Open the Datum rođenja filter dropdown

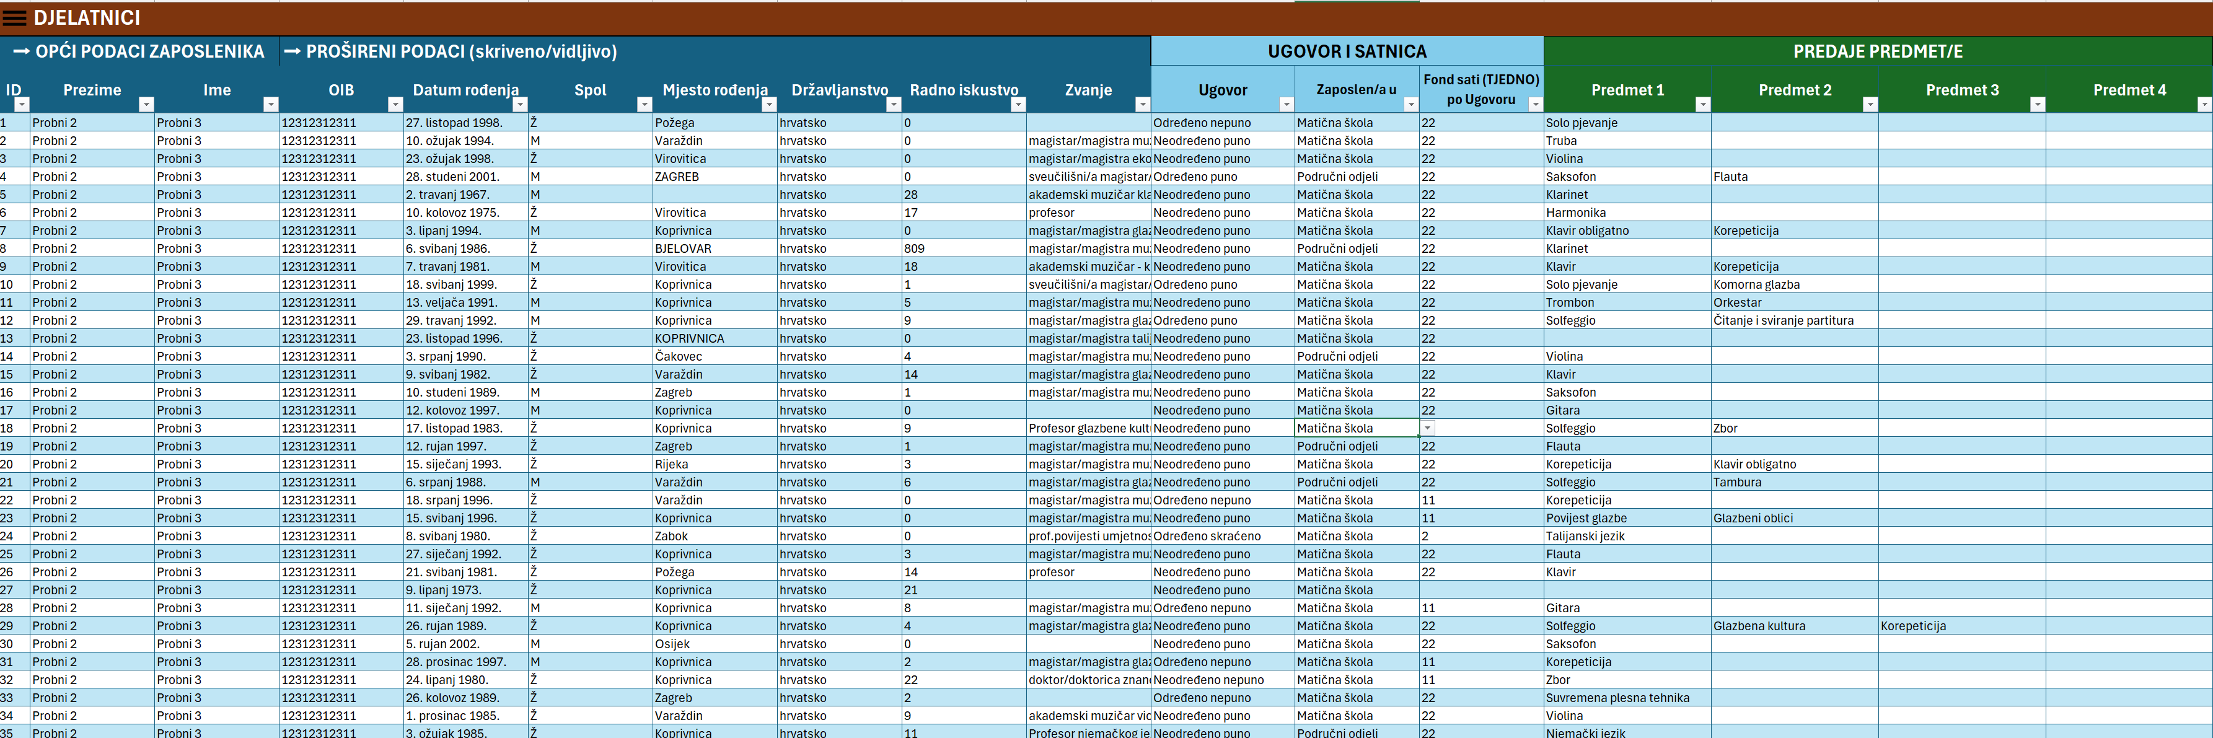[x=520, y=104]
